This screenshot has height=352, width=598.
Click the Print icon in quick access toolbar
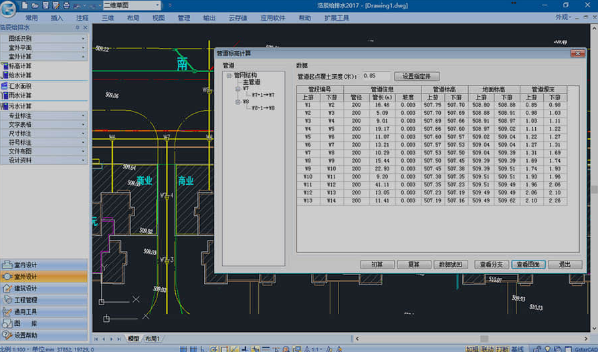tap(66, 5)
